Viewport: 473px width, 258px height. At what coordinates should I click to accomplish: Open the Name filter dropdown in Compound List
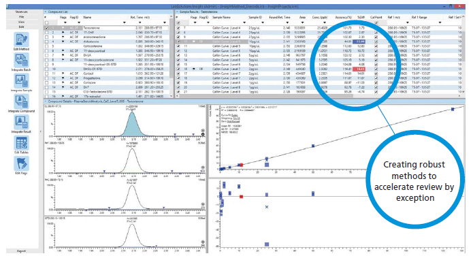(125, 22)
